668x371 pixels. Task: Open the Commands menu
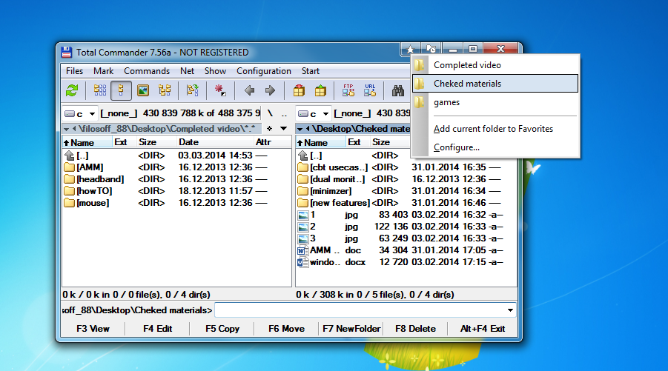tap(147, 71)
